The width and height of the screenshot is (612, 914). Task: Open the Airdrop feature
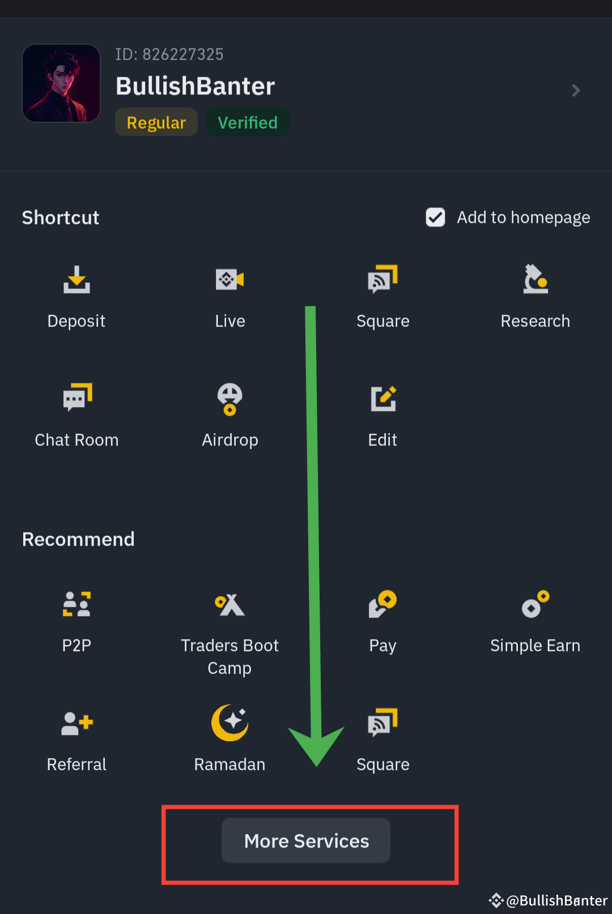pyautogui.click(x=229, y=413)
